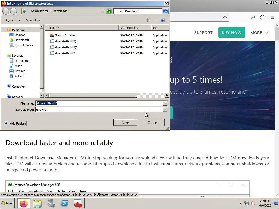Viewport: 279px width, 209px height.
Task: Open the Tasks menu in IDM screenshot
Action: click(x=11, y=191)
